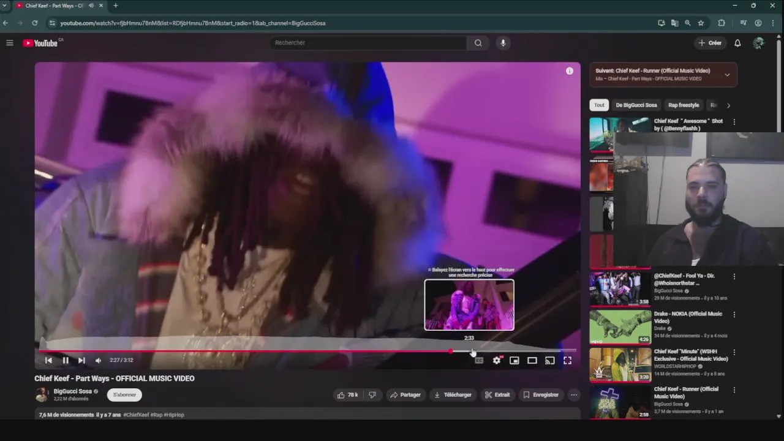
Task: Enter fullscreen mode
Action: click(x=568, y=360)
